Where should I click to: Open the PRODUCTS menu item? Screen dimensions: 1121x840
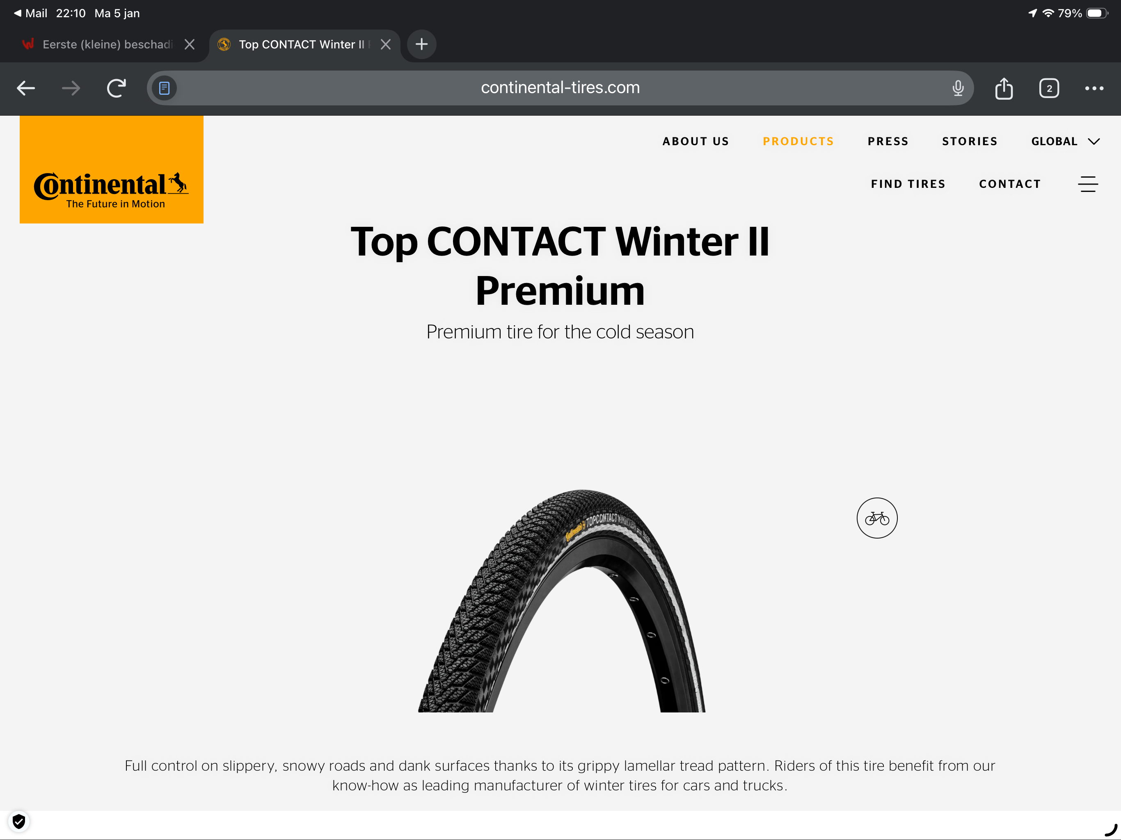coord(798,142)
